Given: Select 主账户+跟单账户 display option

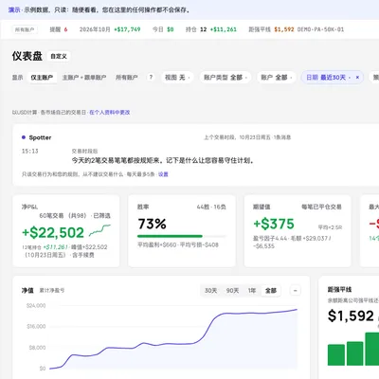Looking at the screenshot, I should click(84, 78).
